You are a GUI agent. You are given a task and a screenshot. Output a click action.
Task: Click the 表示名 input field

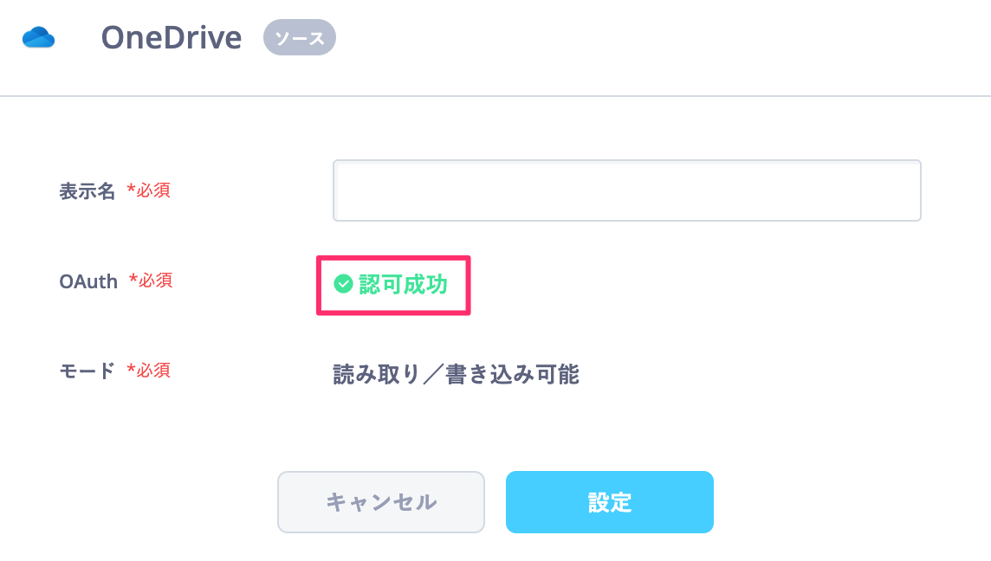point(626,190)
